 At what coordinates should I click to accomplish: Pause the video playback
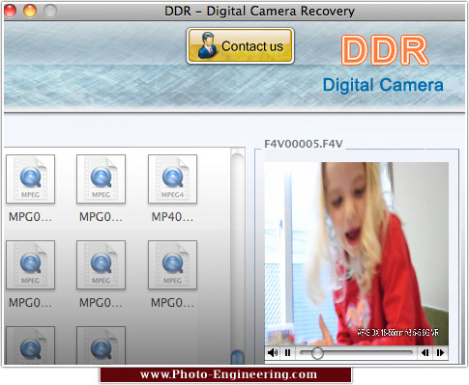pos(287,353)
